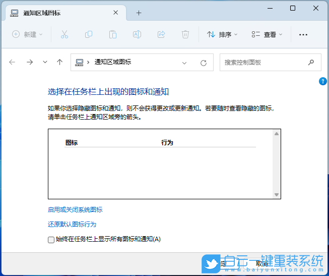This screenshot has width=329, height=276.
Task: Click the Copy icon in toolbar
Action: click(89, 34)
